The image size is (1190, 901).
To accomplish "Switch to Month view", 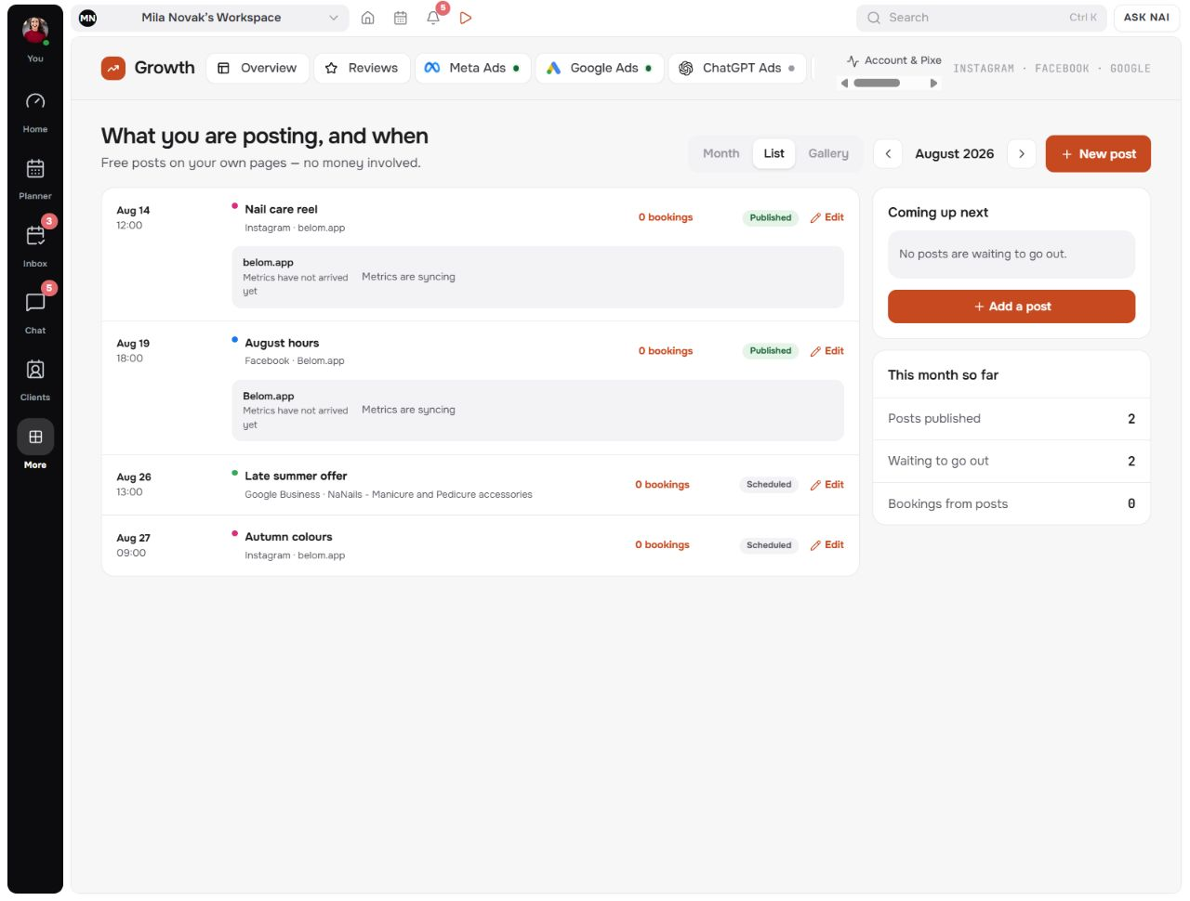I will [x=721, y=154].
